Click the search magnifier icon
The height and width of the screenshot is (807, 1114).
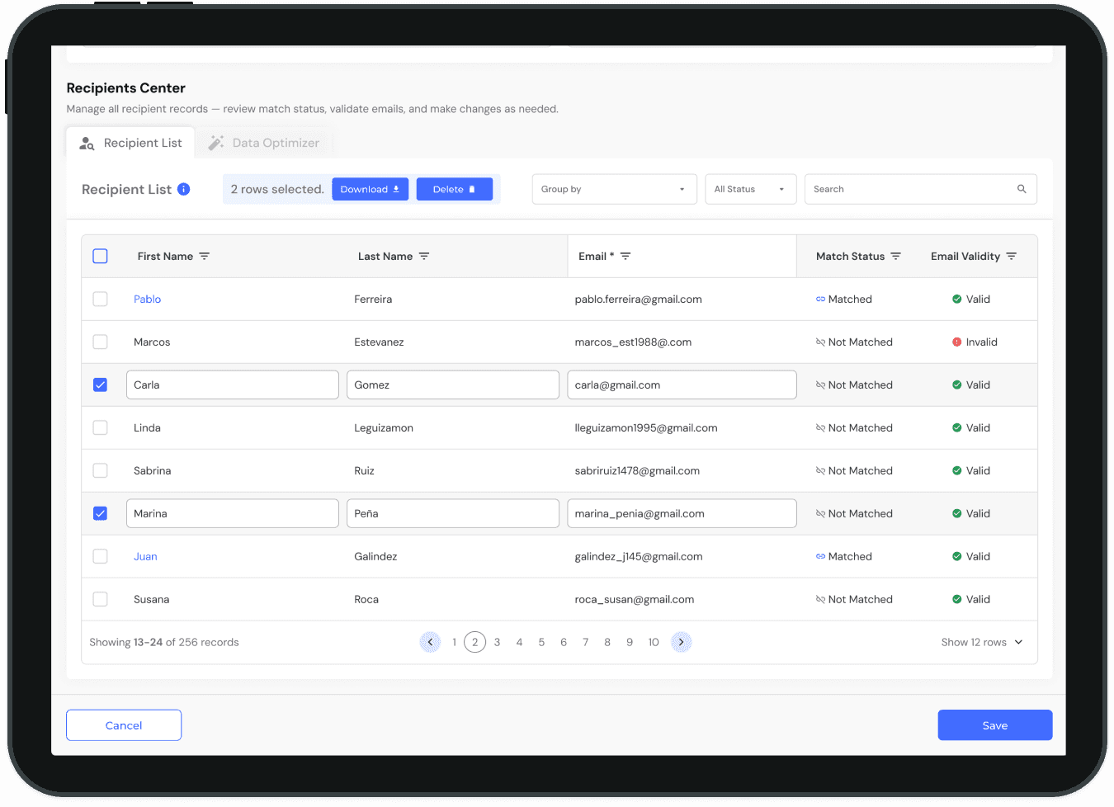tap(1022, 189)
